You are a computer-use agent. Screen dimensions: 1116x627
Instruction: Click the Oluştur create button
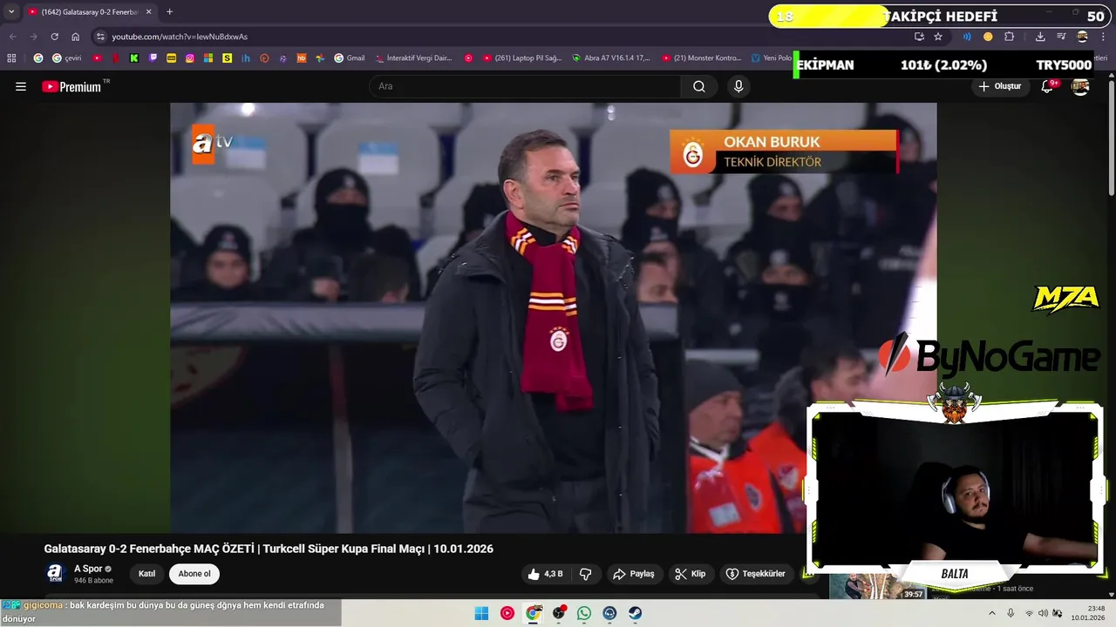[999, 86]
